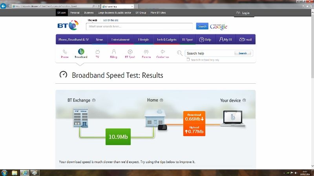This screenshot has height=176, width=314.
Task: Click the orange download/upload speed box
Action: (x=194, y=124)
